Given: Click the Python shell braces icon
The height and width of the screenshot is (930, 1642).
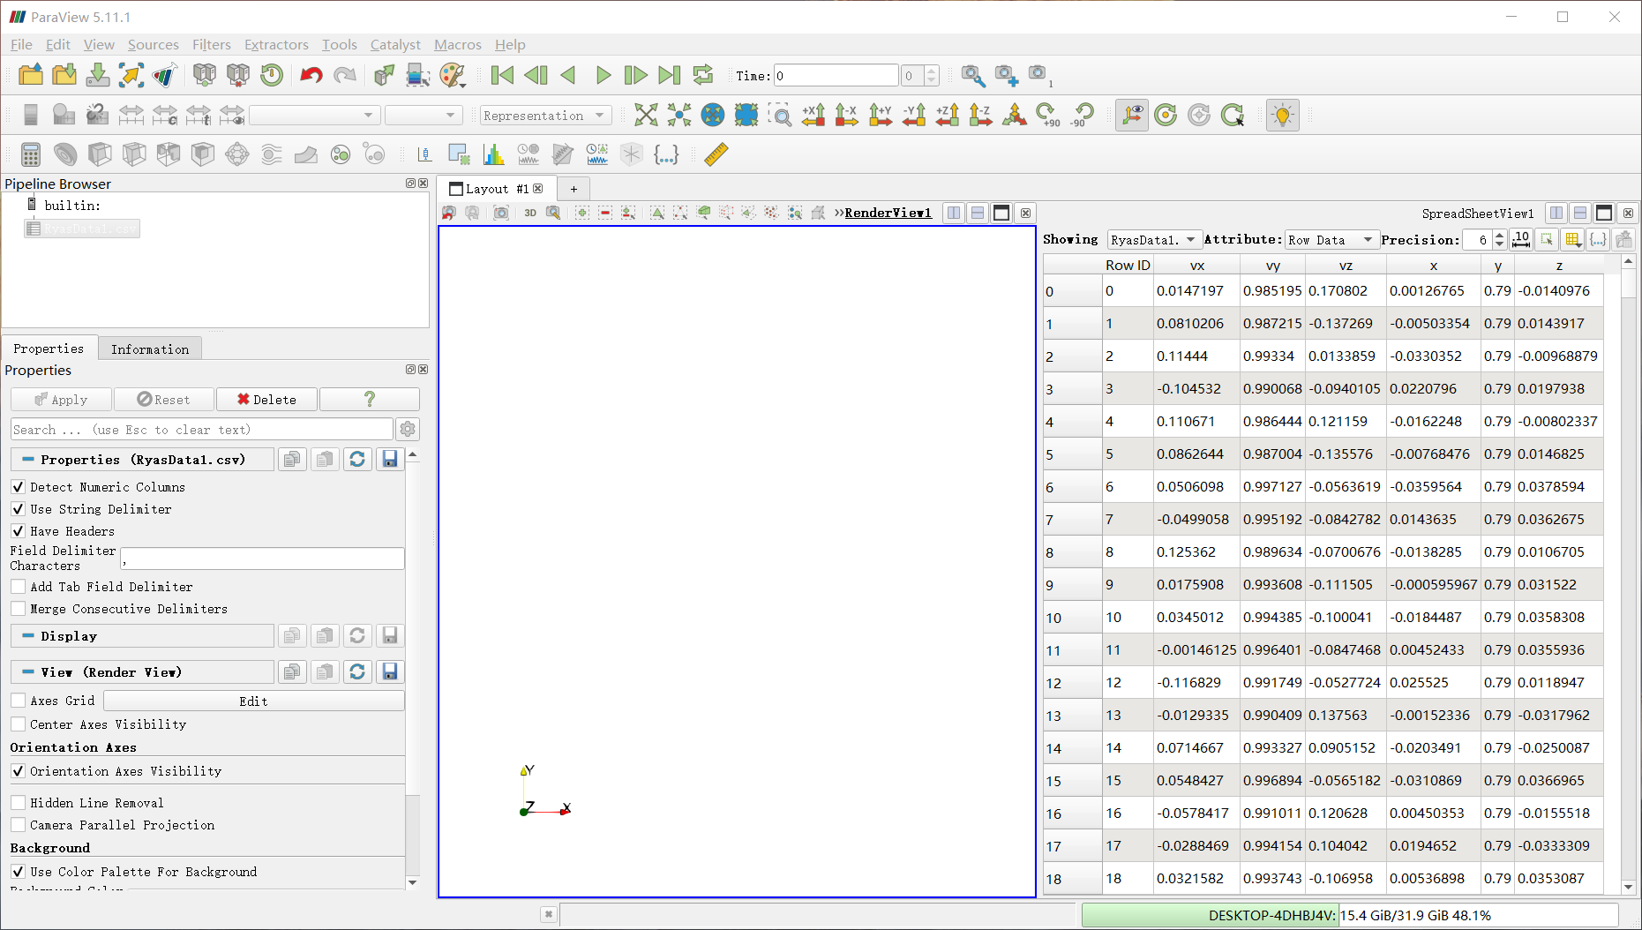Looking at the screenshot, I should point(666,154).
